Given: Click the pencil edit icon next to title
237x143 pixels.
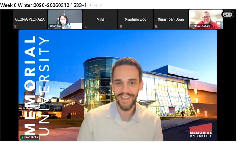Looking at the screenshot, I should [101, 5].
